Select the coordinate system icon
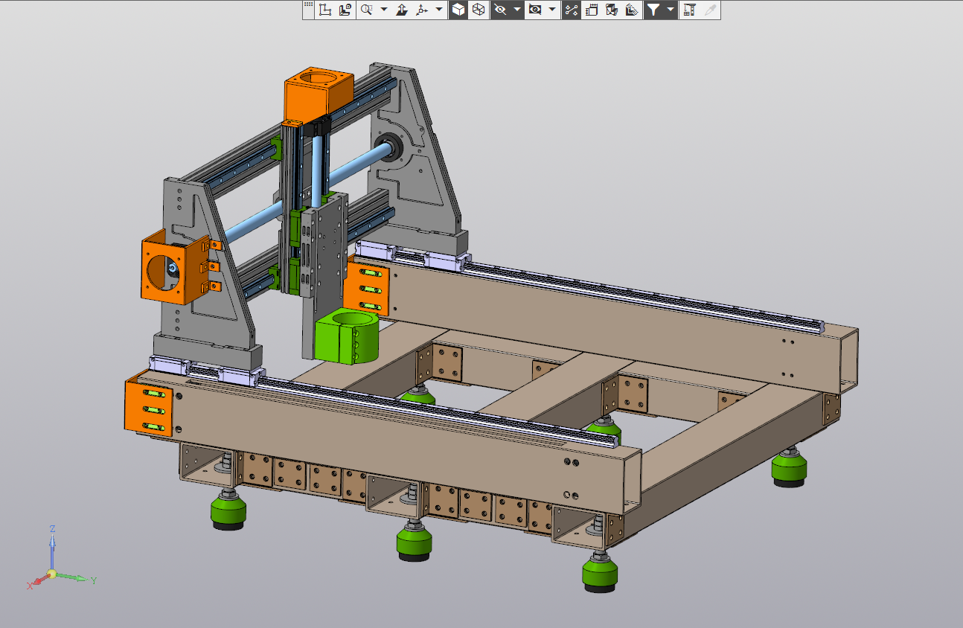Screen dimensions: 963x628 pyautogui.click(x=325, y=10)
